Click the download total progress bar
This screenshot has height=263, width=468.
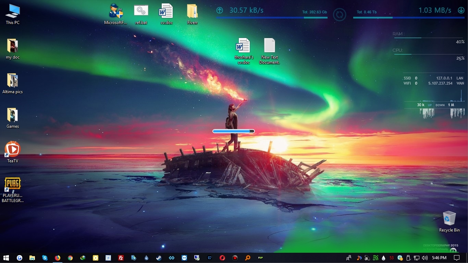[x=409, y=17]
